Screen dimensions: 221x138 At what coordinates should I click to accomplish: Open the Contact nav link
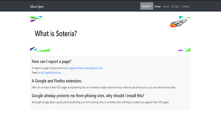(185, 6)
